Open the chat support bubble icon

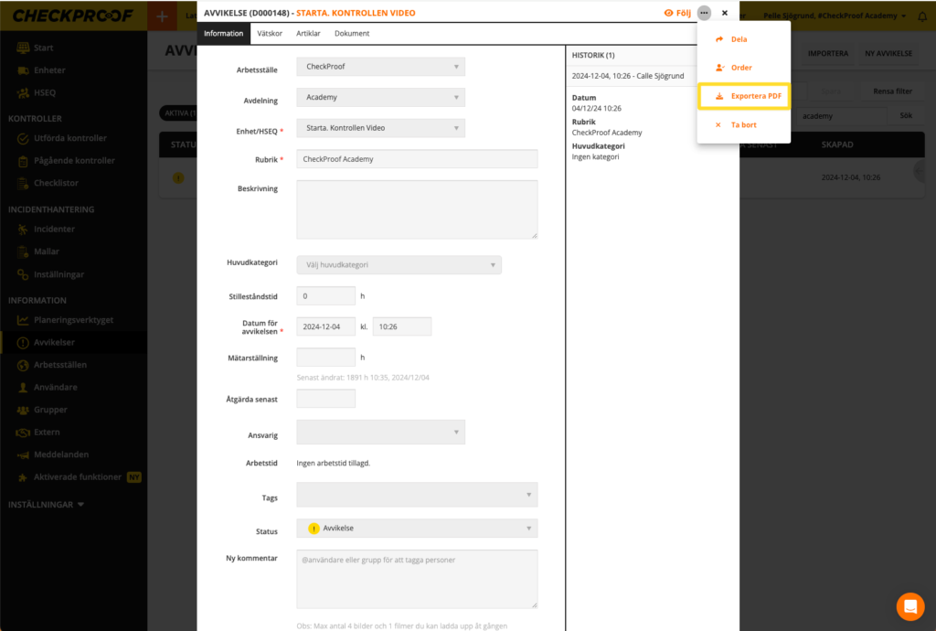pos(910,606)
